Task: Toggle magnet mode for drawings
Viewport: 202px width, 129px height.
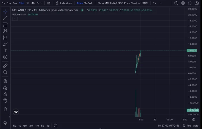Action: coord(5,81)
